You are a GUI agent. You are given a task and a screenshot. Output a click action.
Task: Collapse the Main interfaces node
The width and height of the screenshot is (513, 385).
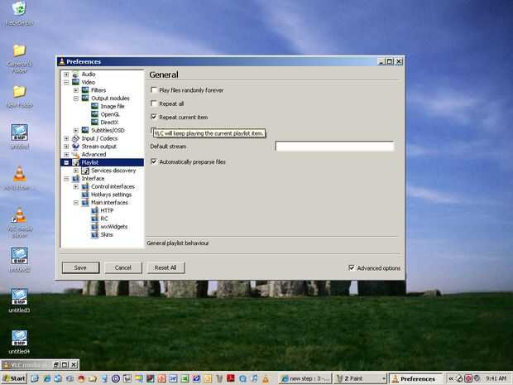coord(76,203)
